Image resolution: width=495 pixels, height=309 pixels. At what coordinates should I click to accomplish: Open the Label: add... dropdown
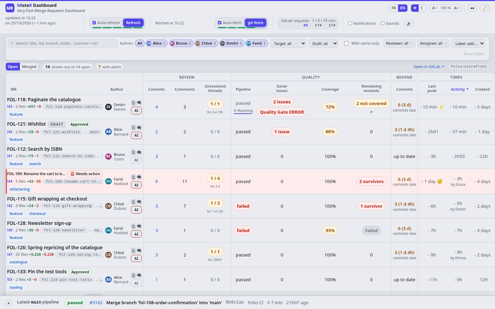click(x=469, y=43)
